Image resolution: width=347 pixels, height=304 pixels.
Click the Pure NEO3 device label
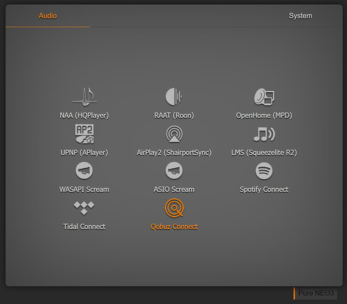tap(316, 293)
